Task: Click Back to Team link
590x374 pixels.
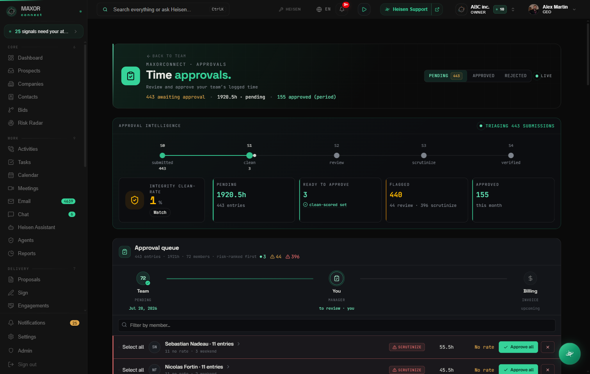Action: (x=166, y=56)
